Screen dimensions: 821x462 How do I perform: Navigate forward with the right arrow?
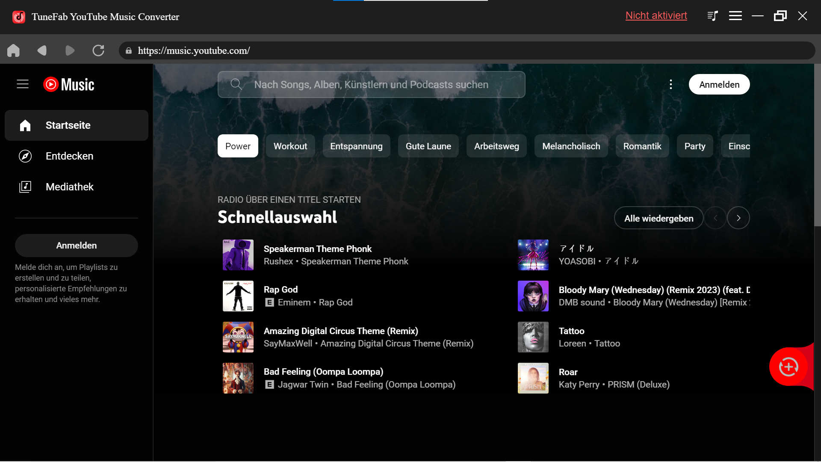coord(70,50)
